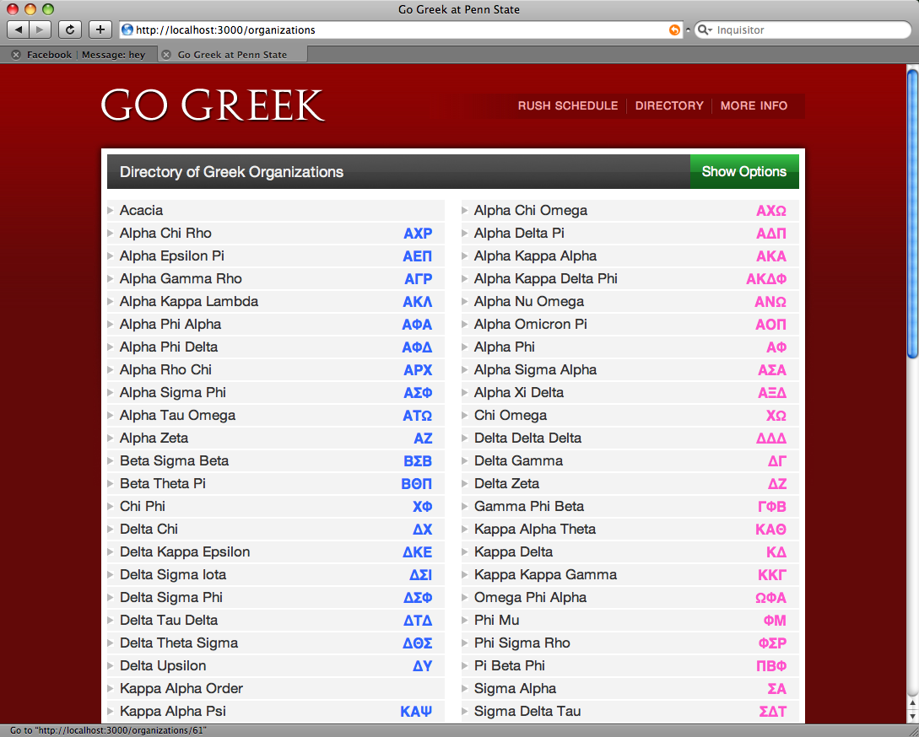
Task: Open the More Info nav item
Action: pos(754,105)
